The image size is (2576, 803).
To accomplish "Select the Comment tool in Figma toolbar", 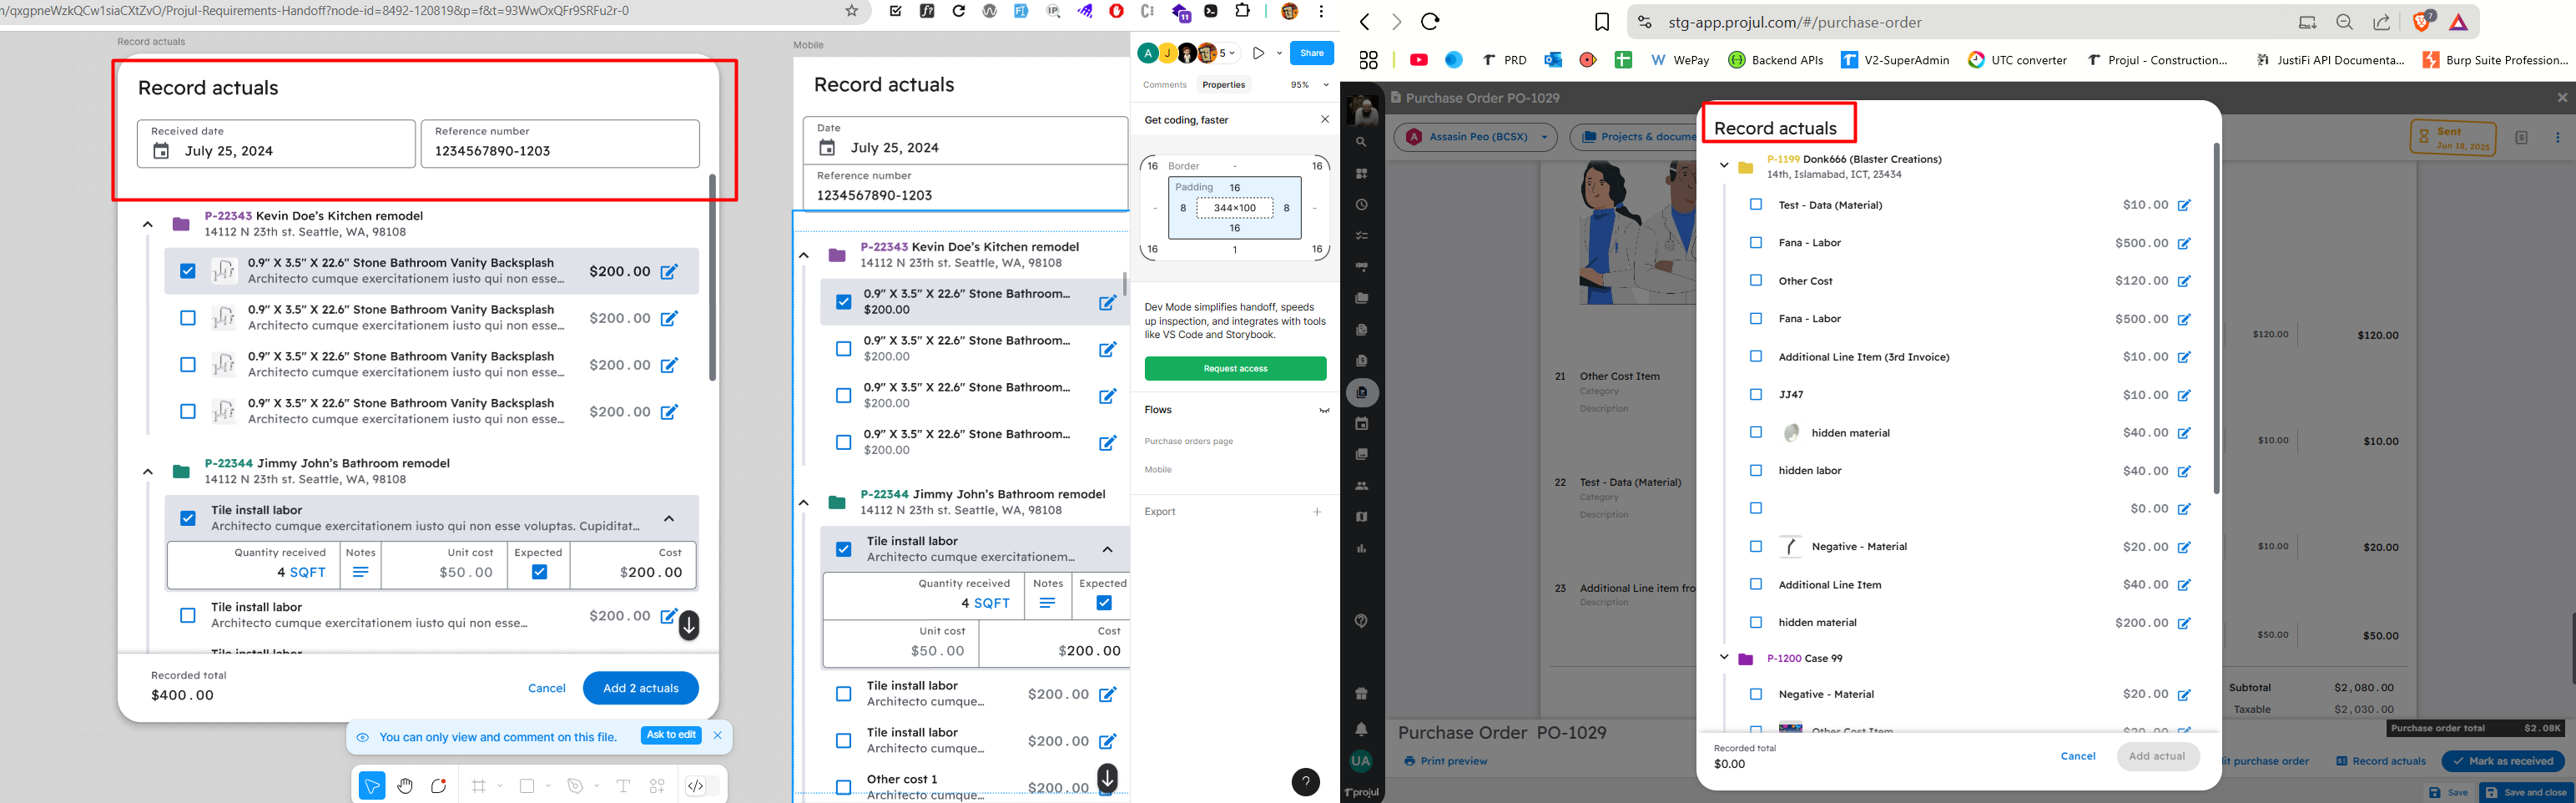I will click(x=438, y=786).
